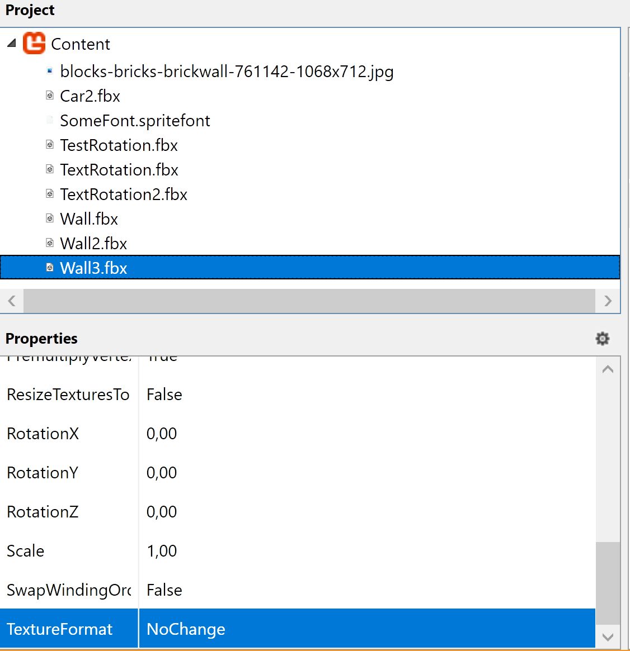Collapse the Content tree node
Screen dimensions: 630x651
(x=12, y=43)
